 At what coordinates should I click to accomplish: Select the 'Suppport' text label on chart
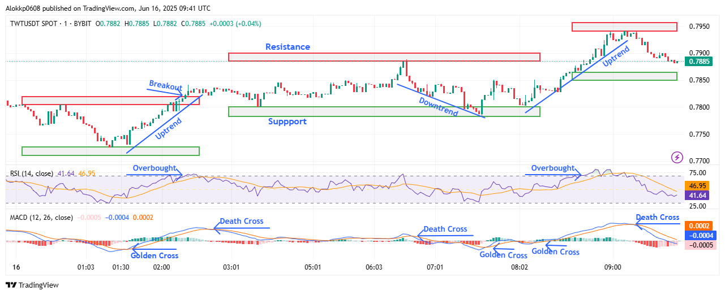(x=288, y=122)
